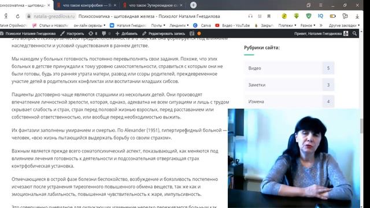Screen dimensions: 370x208
Task: Click the battery saver icon
Action: point(333,16)
